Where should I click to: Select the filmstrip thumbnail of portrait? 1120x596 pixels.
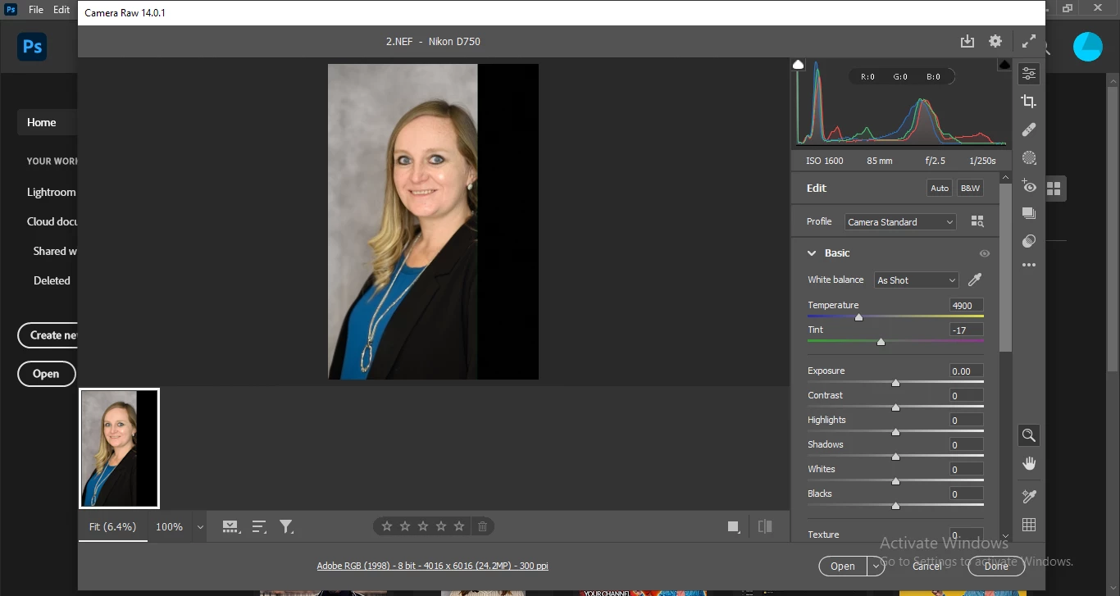(x=120, y=448)
